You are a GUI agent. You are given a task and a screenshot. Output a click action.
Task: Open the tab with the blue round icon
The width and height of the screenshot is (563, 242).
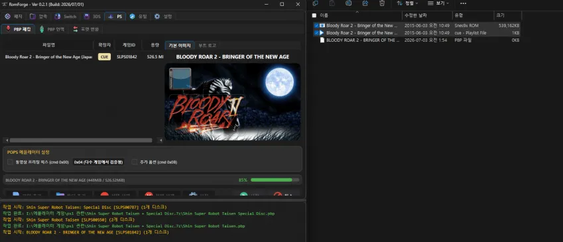pos(138,17)
